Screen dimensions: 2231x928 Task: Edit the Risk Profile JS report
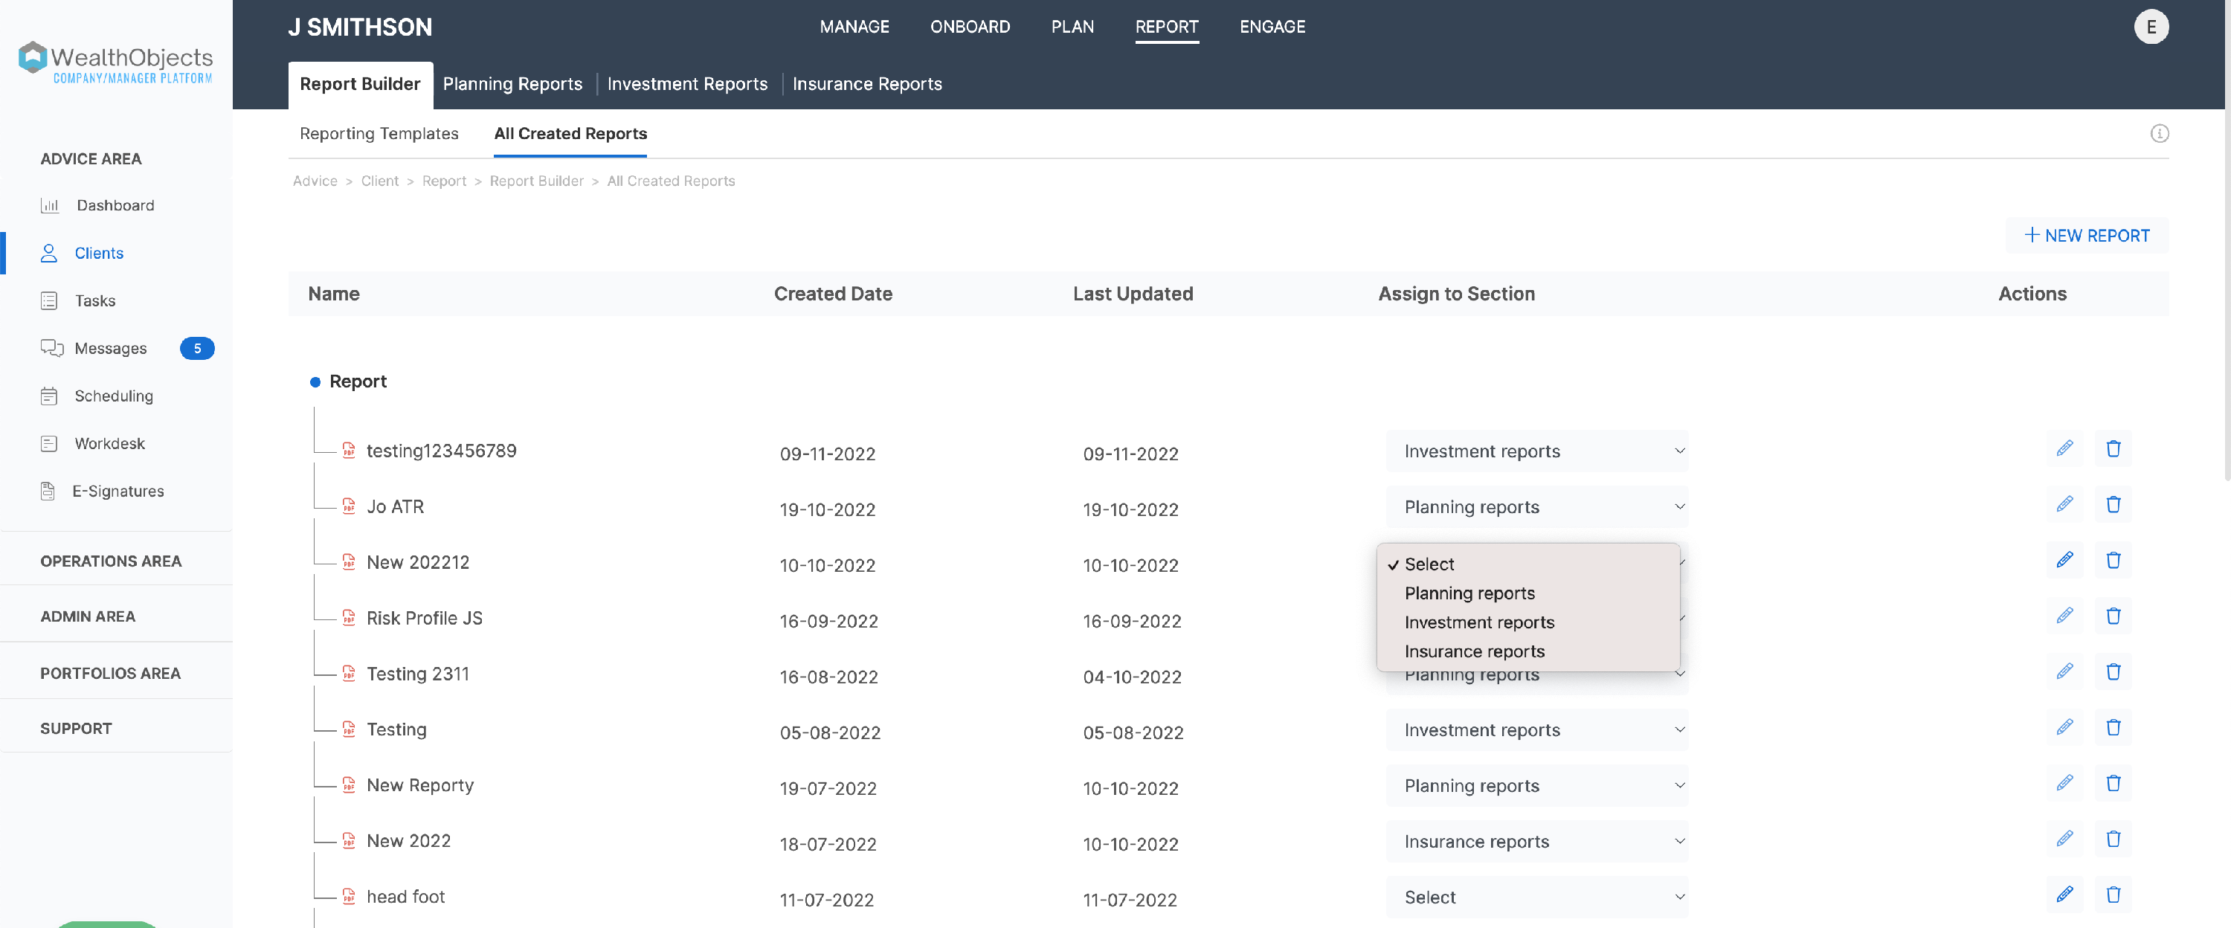click(x=2064, y=616)
